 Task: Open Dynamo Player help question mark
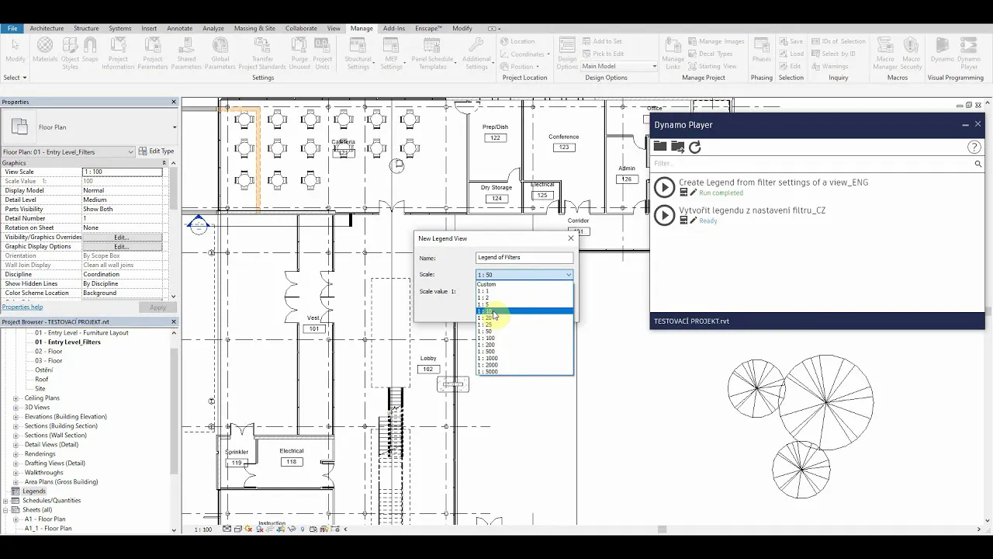975,147
